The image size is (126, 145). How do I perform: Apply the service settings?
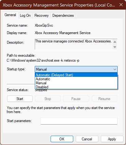[x=112, y=139]
